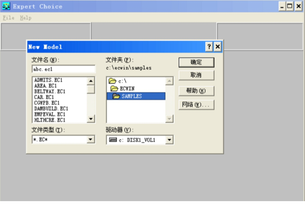Click the 网络(W)... button
305x209 pixels.
pos(196,104)
